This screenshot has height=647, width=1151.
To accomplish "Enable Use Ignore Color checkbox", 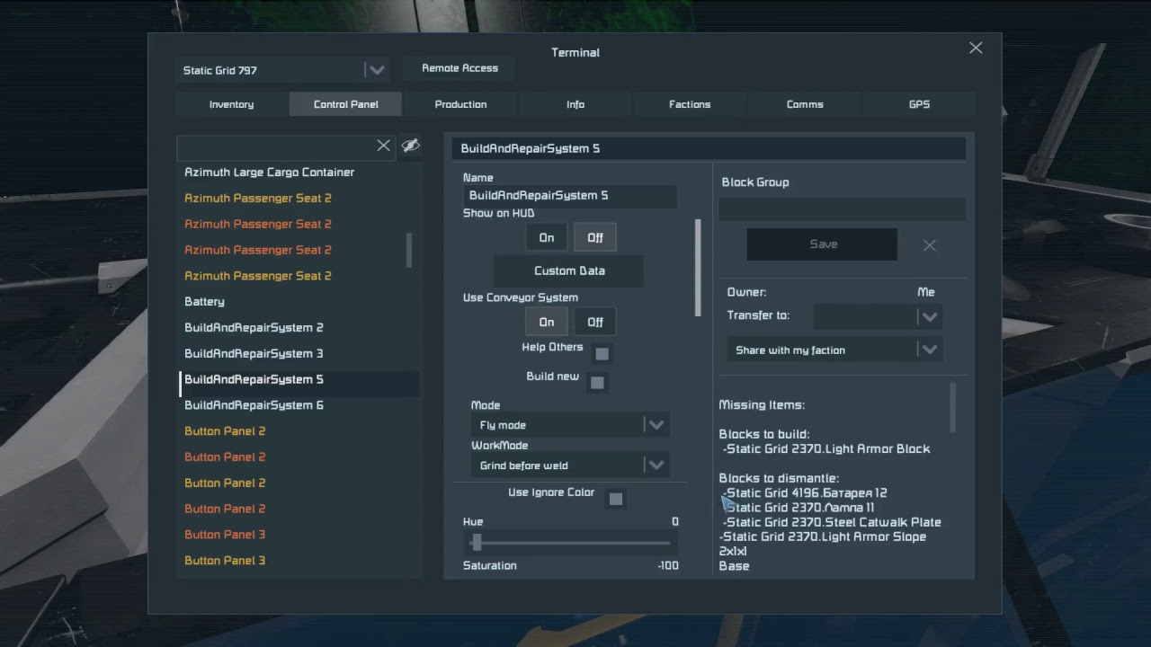I will (616, 499).
